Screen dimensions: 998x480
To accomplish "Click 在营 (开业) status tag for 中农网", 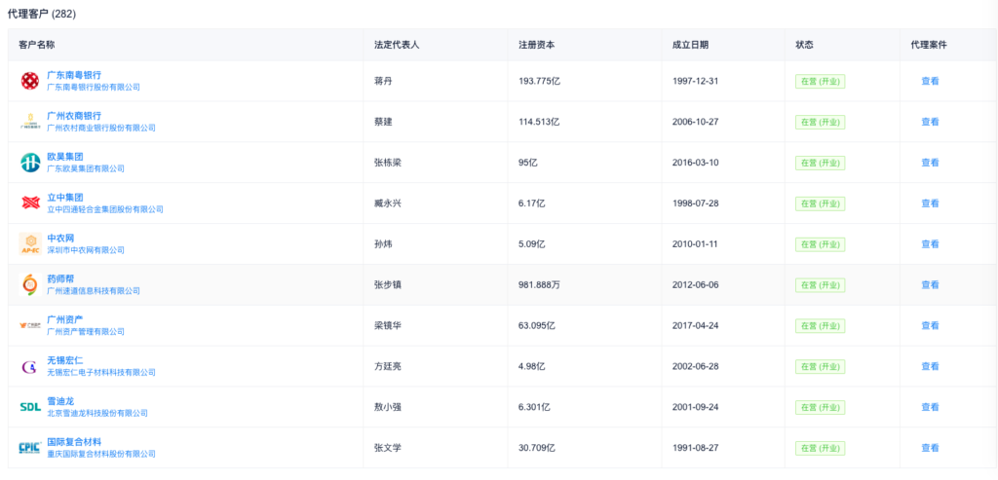I will click(820, 244).
